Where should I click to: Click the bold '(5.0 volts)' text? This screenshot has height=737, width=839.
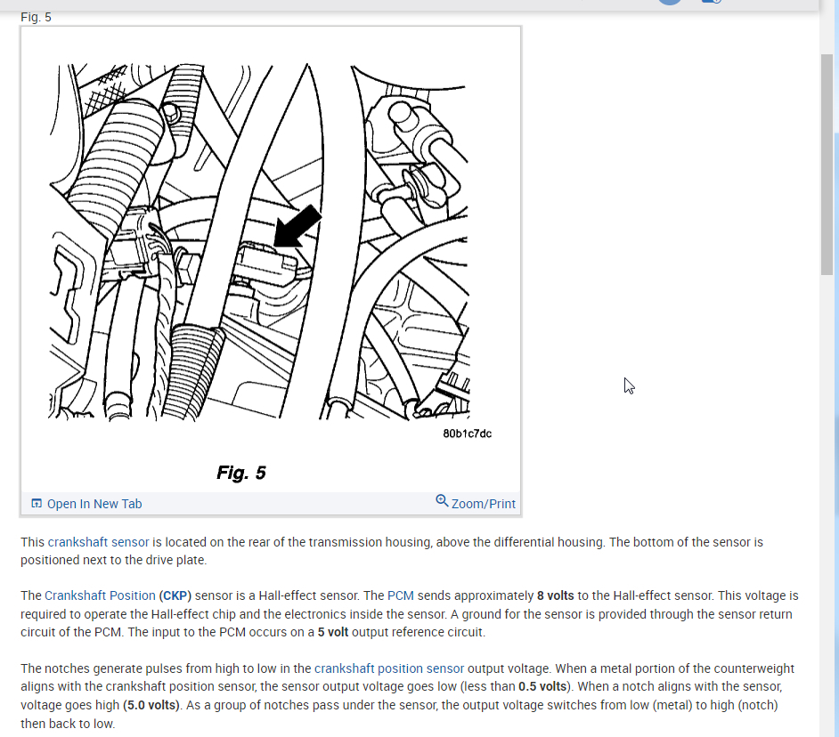pyautogui.click(x=152, y=705)
